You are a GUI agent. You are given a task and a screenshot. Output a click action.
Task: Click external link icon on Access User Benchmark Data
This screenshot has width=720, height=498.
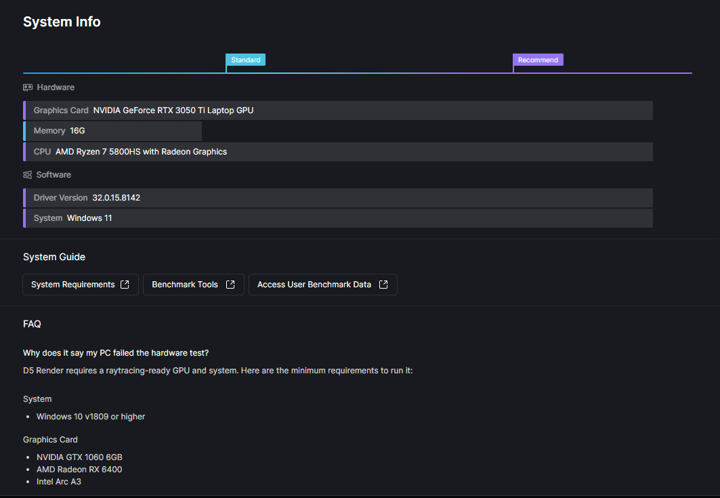coord(383,285)
